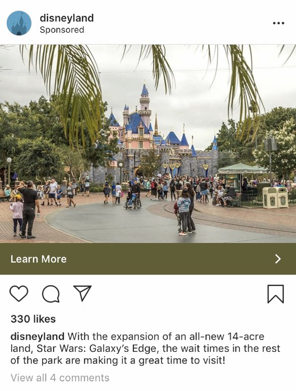Share post via paper plane icon

(82, 293)
